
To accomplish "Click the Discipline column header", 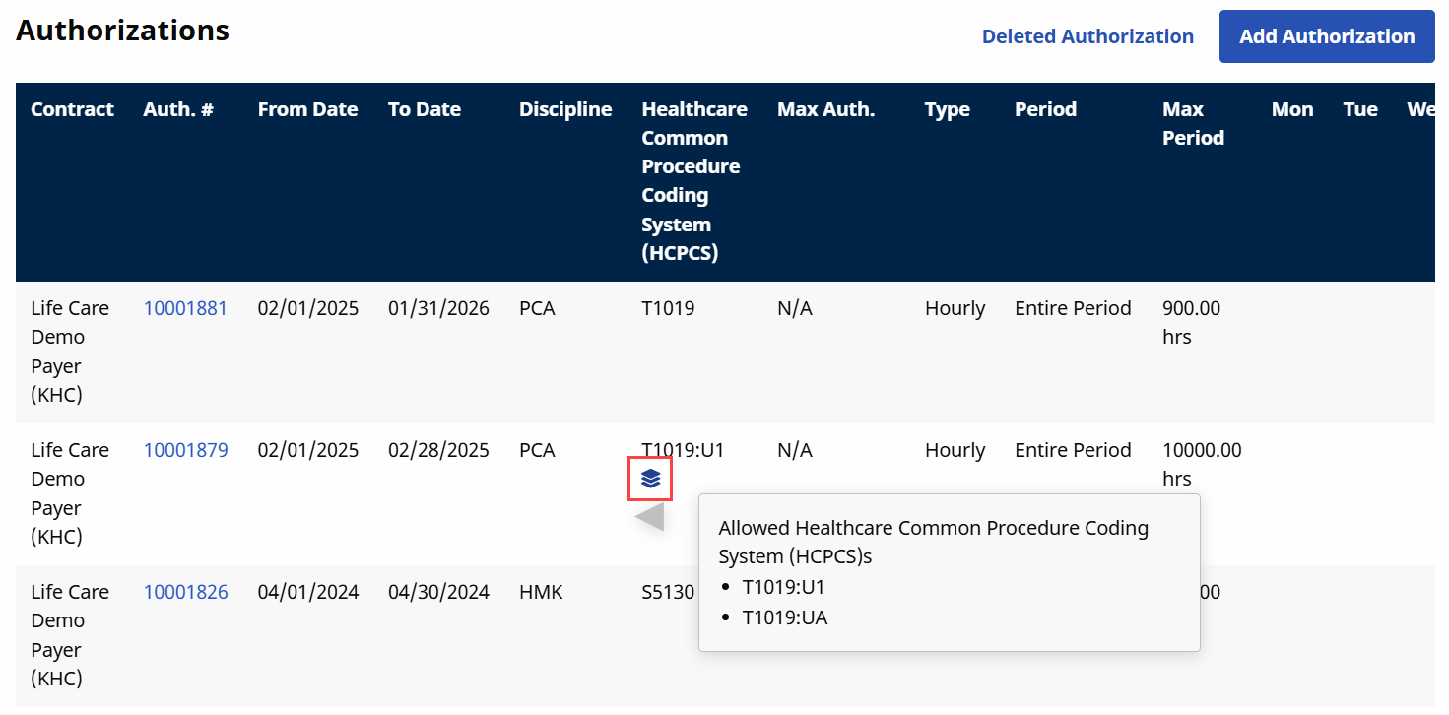I will pos(565,109).
